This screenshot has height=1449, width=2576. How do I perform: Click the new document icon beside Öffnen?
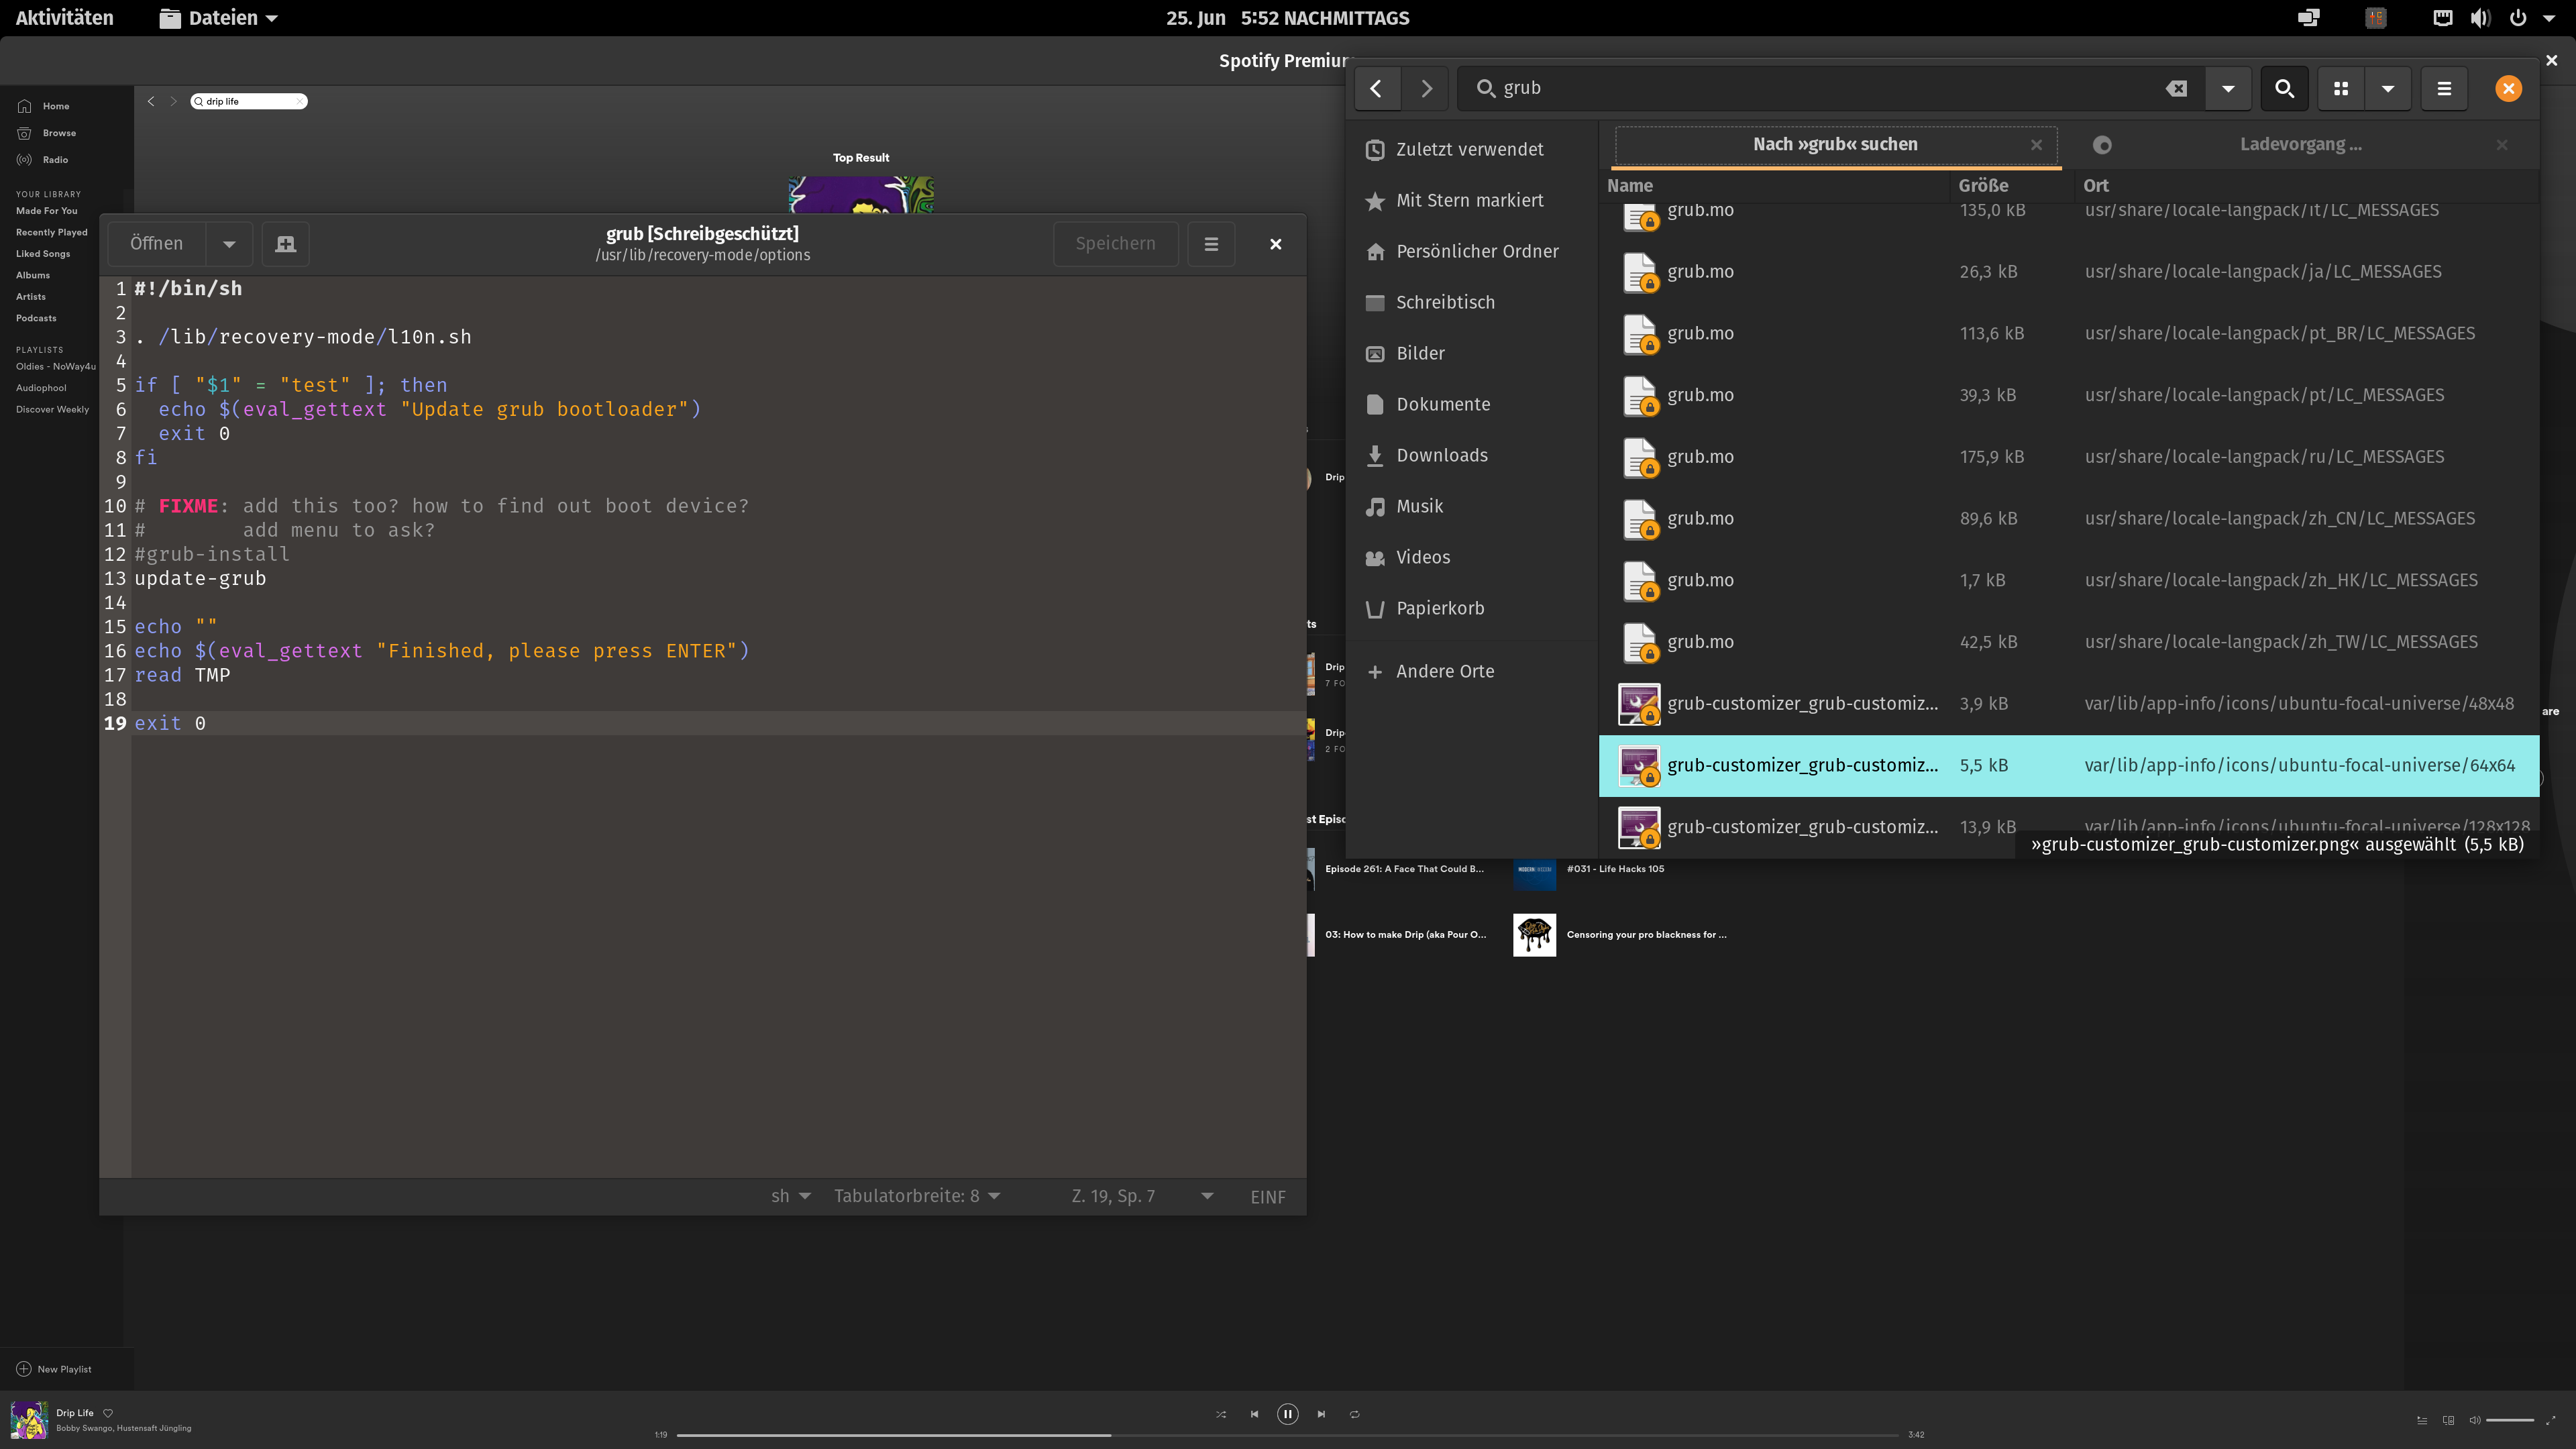(x=285, y=244)
